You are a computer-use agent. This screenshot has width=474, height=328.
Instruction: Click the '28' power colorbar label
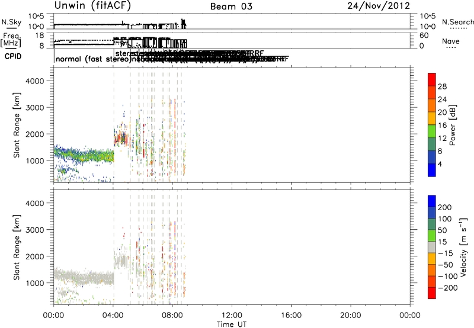click(442, 86)
